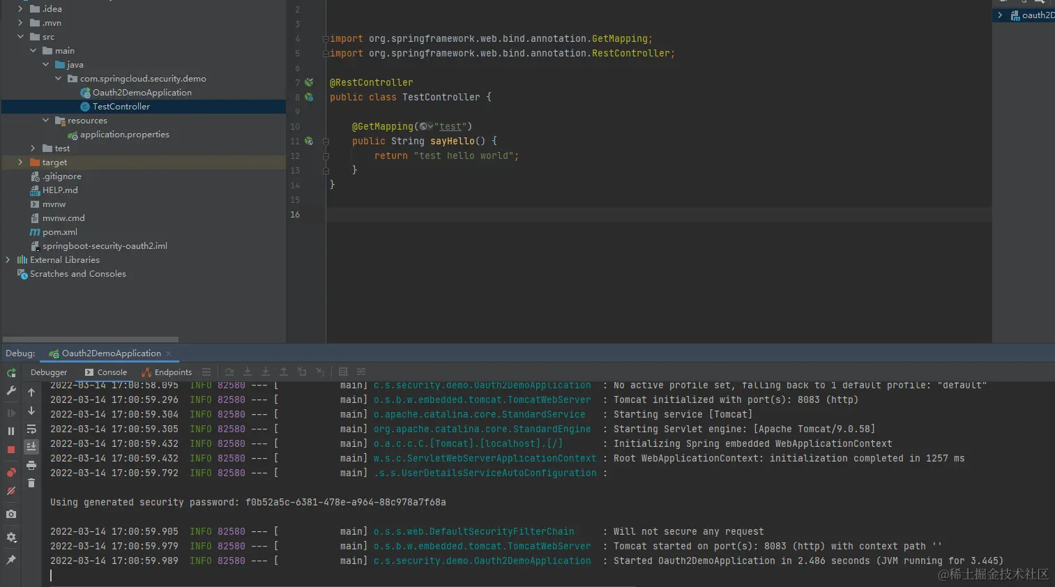The height and width of the screenshot is (587, 1055).
Task: Open Evaluate Expression calculator
Action: 343,372
